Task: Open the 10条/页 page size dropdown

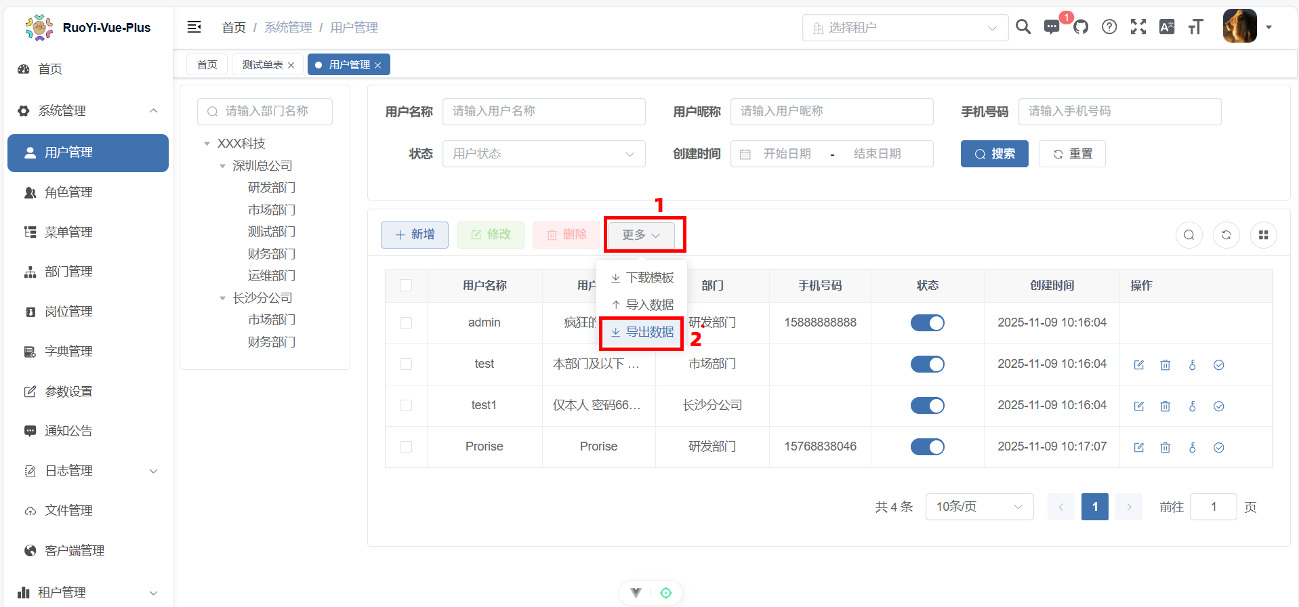Action: 979,507
